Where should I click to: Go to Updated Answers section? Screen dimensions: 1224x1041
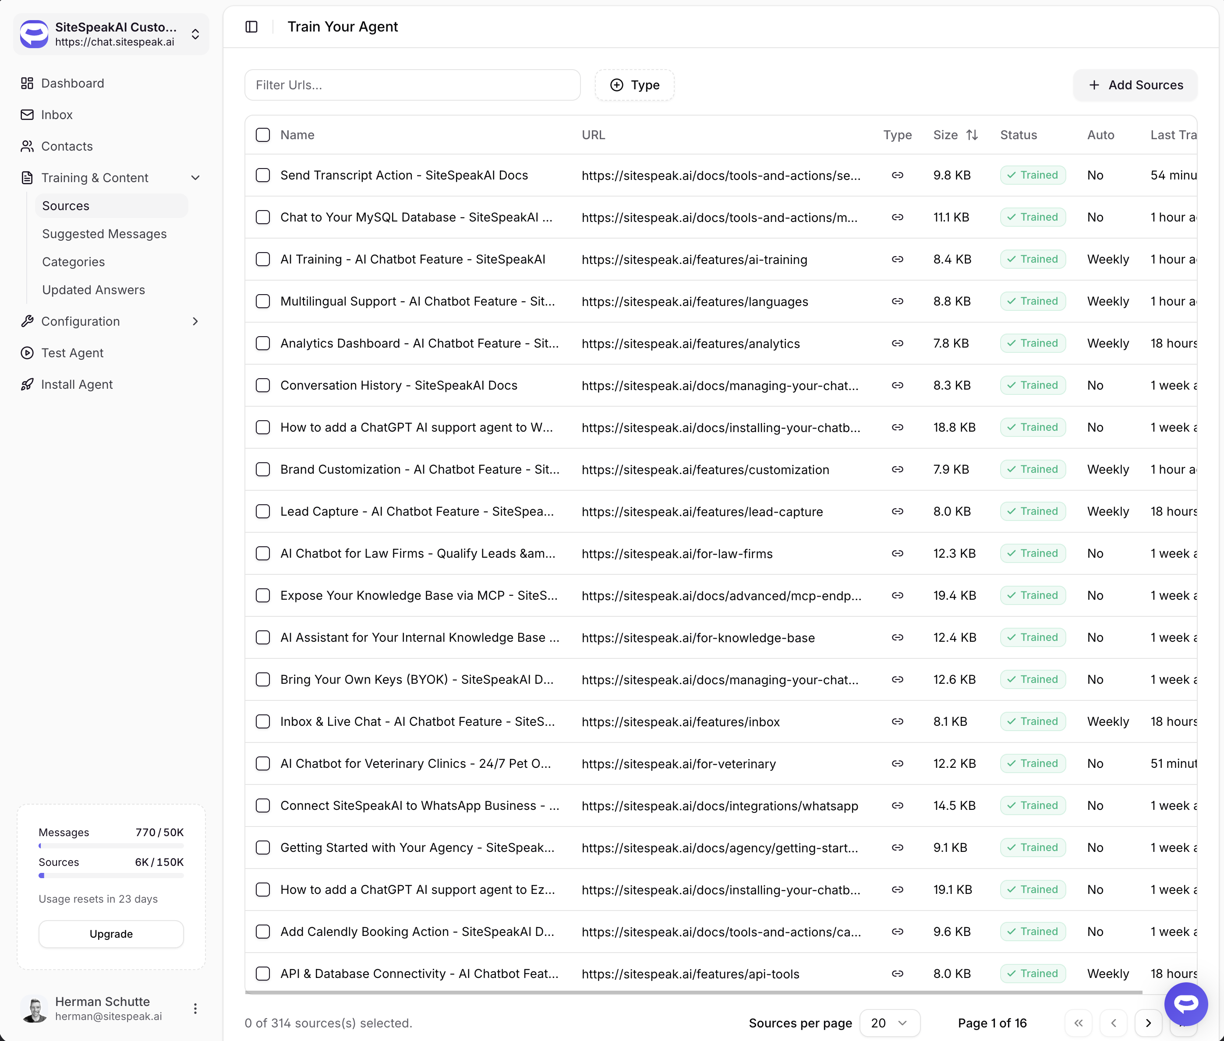93,290
